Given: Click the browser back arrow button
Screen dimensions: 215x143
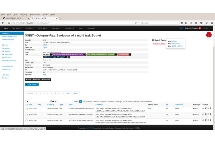Looking at the screenshot, I should point(2,23).
